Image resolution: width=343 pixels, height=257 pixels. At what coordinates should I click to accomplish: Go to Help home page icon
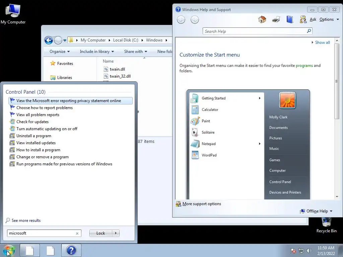point(262,19)
